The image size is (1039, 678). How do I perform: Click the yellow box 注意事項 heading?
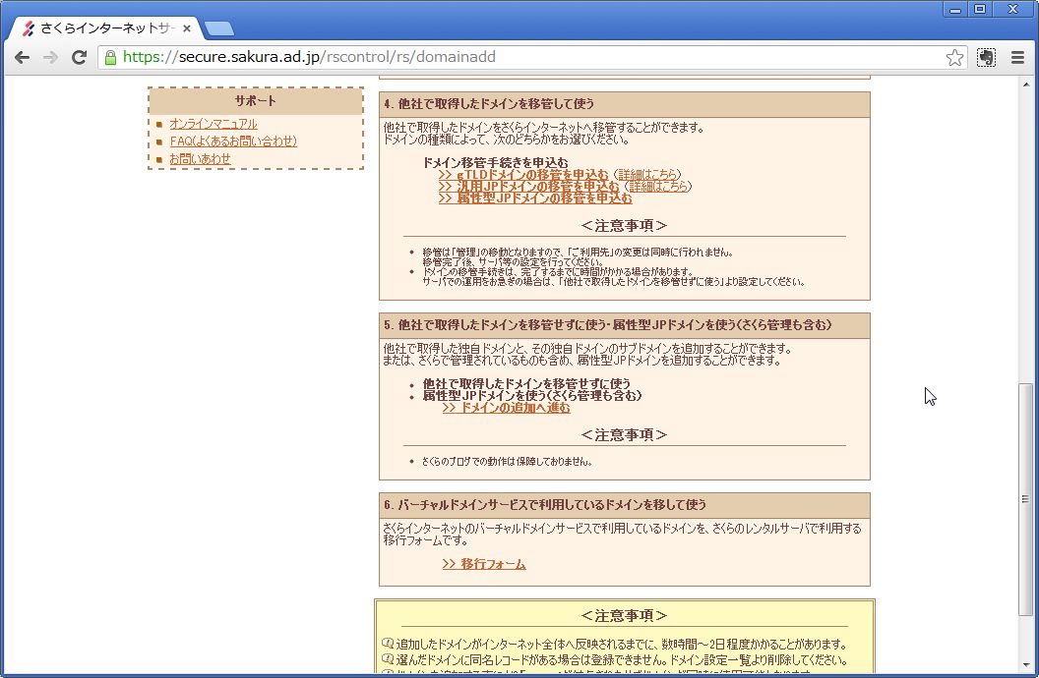coord(624,616)
